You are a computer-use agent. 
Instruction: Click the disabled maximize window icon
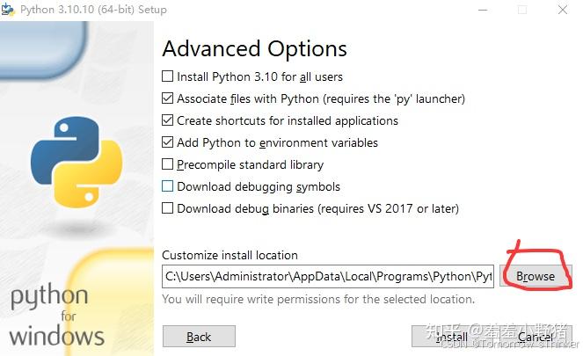pyautogui.click(x=522, y=10)
